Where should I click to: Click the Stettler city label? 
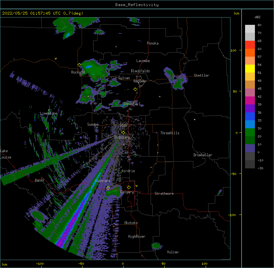pyautogui.click(x=202, y=75)
